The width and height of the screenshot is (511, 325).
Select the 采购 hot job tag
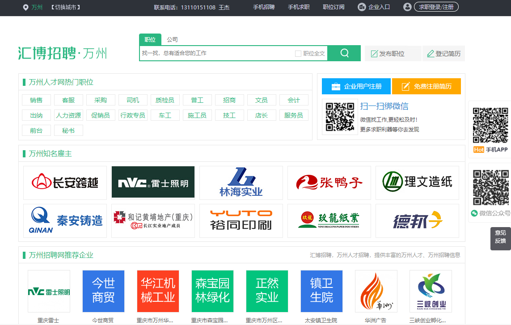[x=101, y=100]
